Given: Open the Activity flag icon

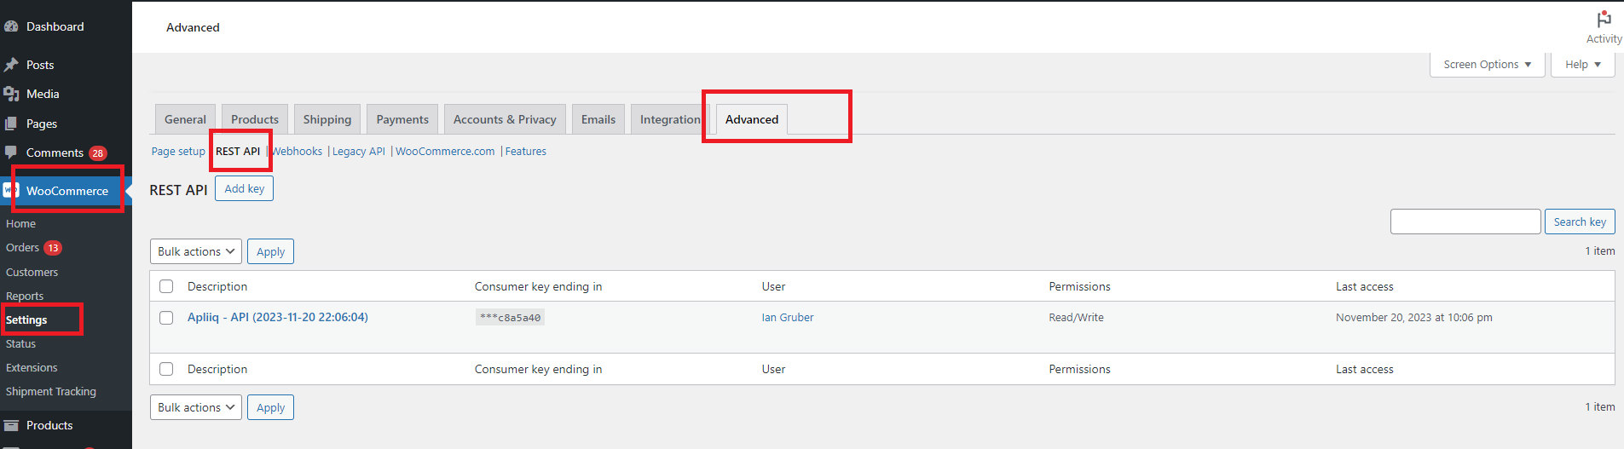Looking at the screenshot, I should (x=1604, y=19).
